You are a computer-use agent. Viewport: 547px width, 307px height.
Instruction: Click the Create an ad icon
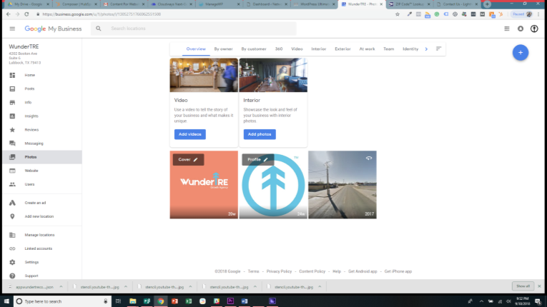(x=12, y=203)
